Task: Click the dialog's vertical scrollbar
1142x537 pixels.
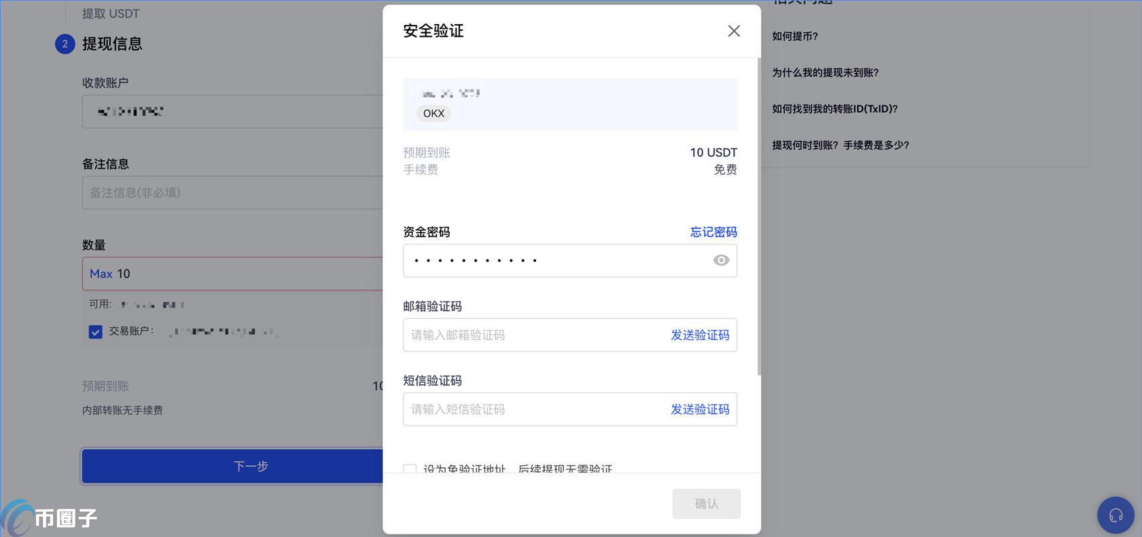Action: point(759,215)
